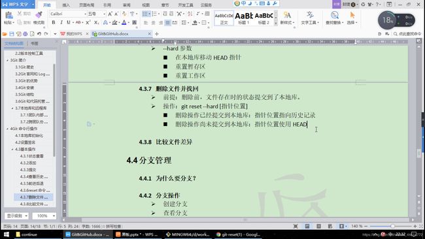This screenshot has width=425, height=239.
Task: Apply the 正文 style
Action: click(224, 18)
